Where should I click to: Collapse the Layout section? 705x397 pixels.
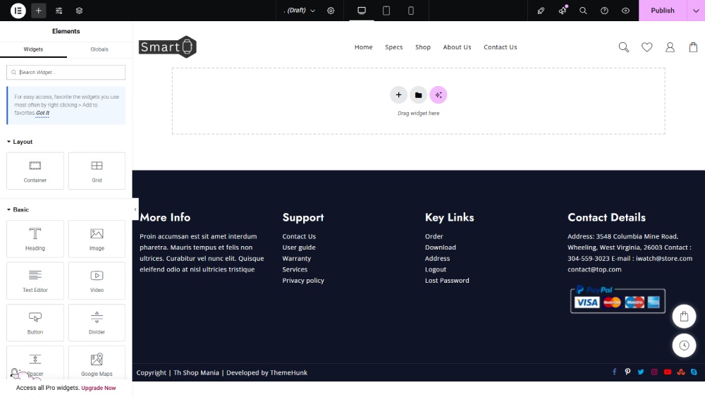click(20, 142)
